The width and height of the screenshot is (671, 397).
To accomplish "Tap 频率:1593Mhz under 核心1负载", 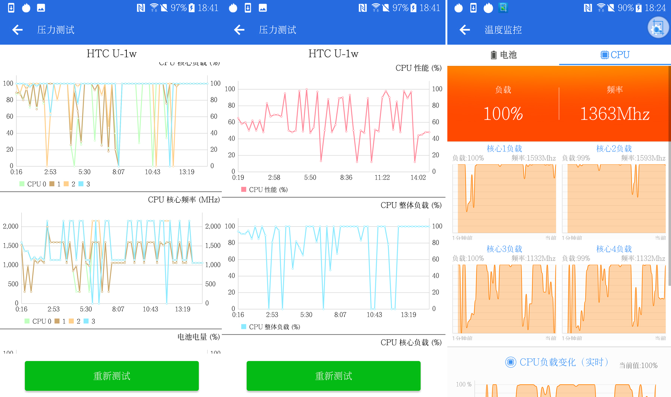I will click(533, 158).
